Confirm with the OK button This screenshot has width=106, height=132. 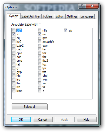(21, 120)
